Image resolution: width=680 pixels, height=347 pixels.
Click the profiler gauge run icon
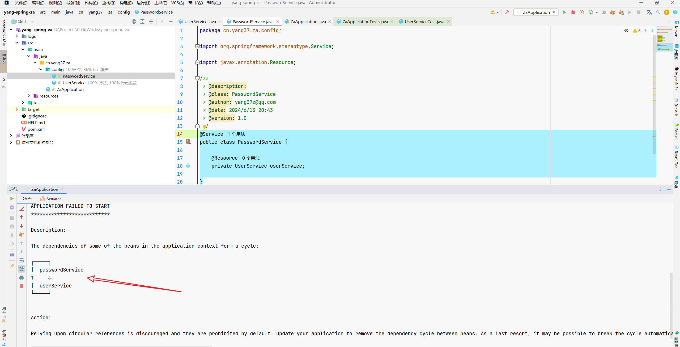591,12
